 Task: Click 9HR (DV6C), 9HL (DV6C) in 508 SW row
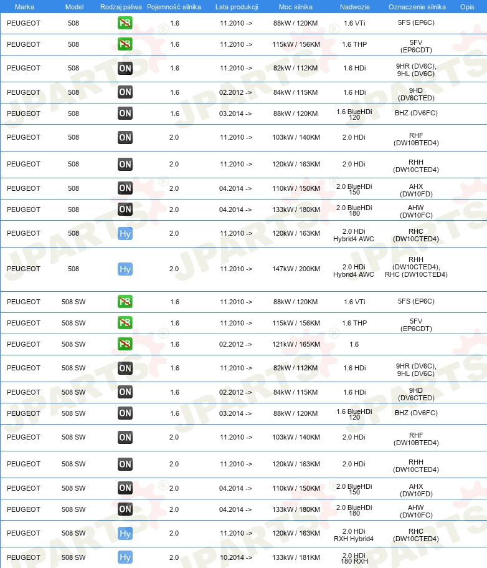[x=416, y=370]
